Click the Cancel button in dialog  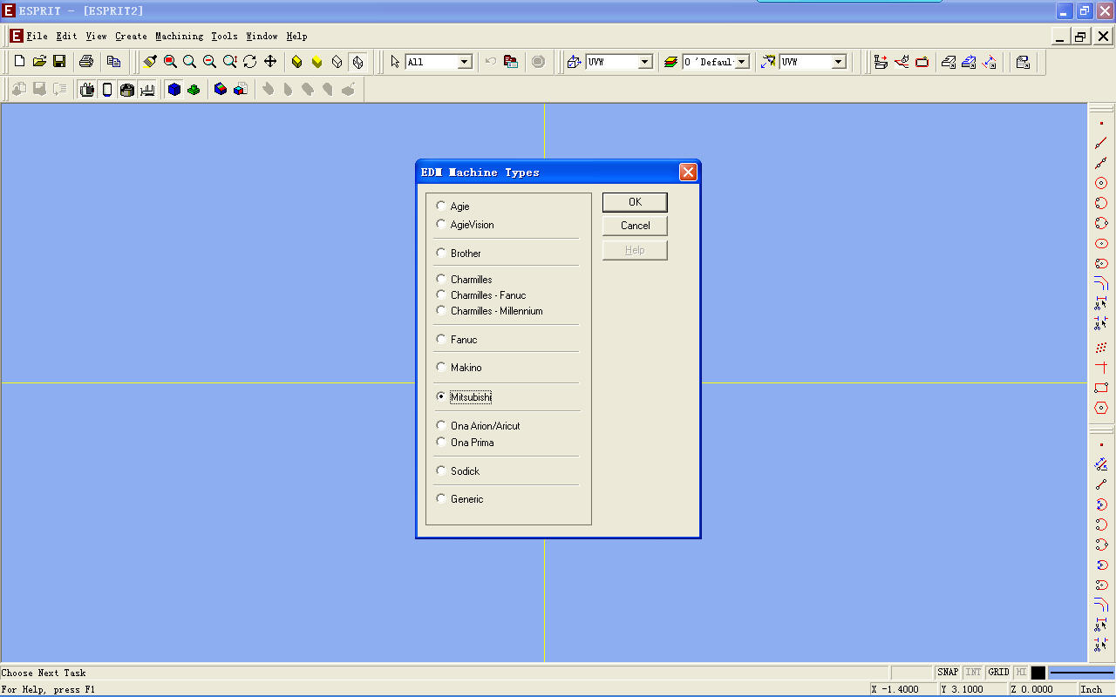(x=635, y=226)
